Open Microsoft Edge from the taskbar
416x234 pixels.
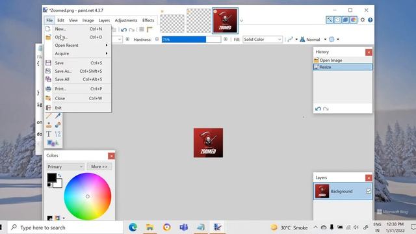click(133, 227)
